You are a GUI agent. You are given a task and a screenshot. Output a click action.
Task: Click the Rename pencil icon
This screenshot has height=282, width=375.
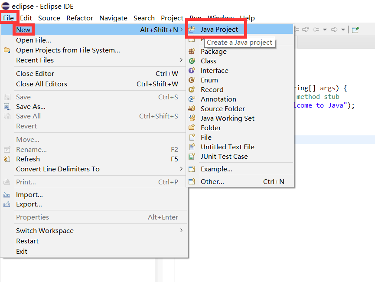click(x=7, y=149)
